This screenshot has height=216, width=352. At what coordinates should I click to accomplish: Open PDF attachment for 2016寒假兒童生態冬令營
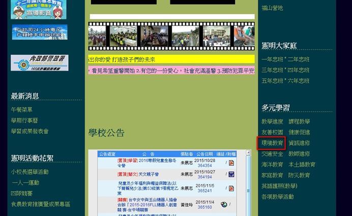click(231, 163)
